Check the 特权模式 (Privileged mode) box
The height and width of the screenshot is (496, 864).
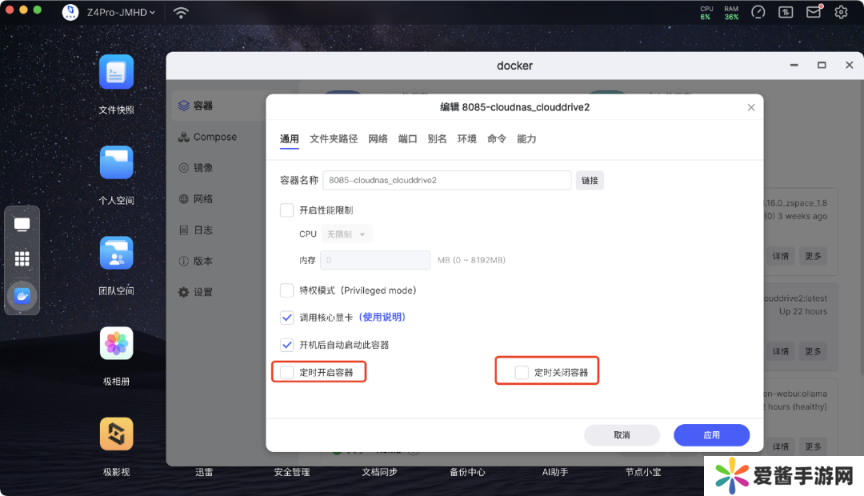click(x=287, y=290)
